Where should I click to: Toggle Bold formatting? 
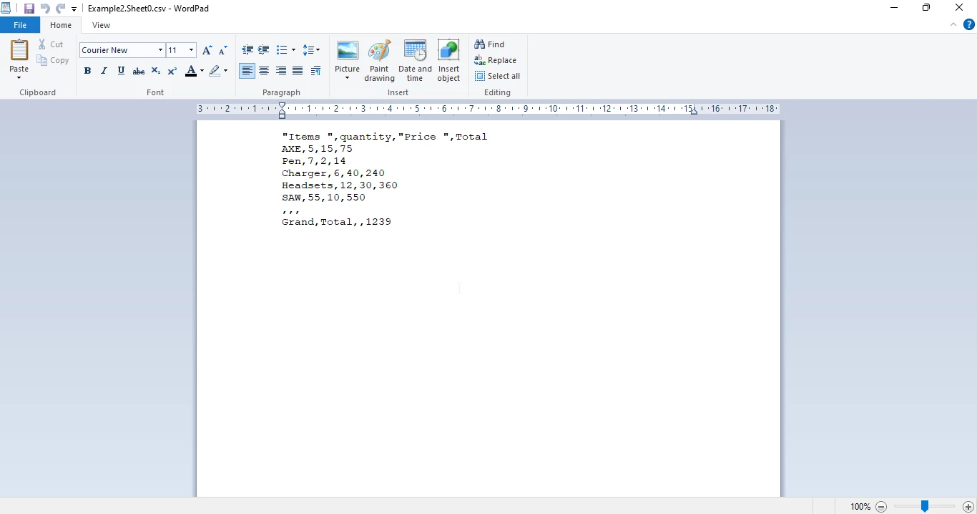click(x=87, y=71)
